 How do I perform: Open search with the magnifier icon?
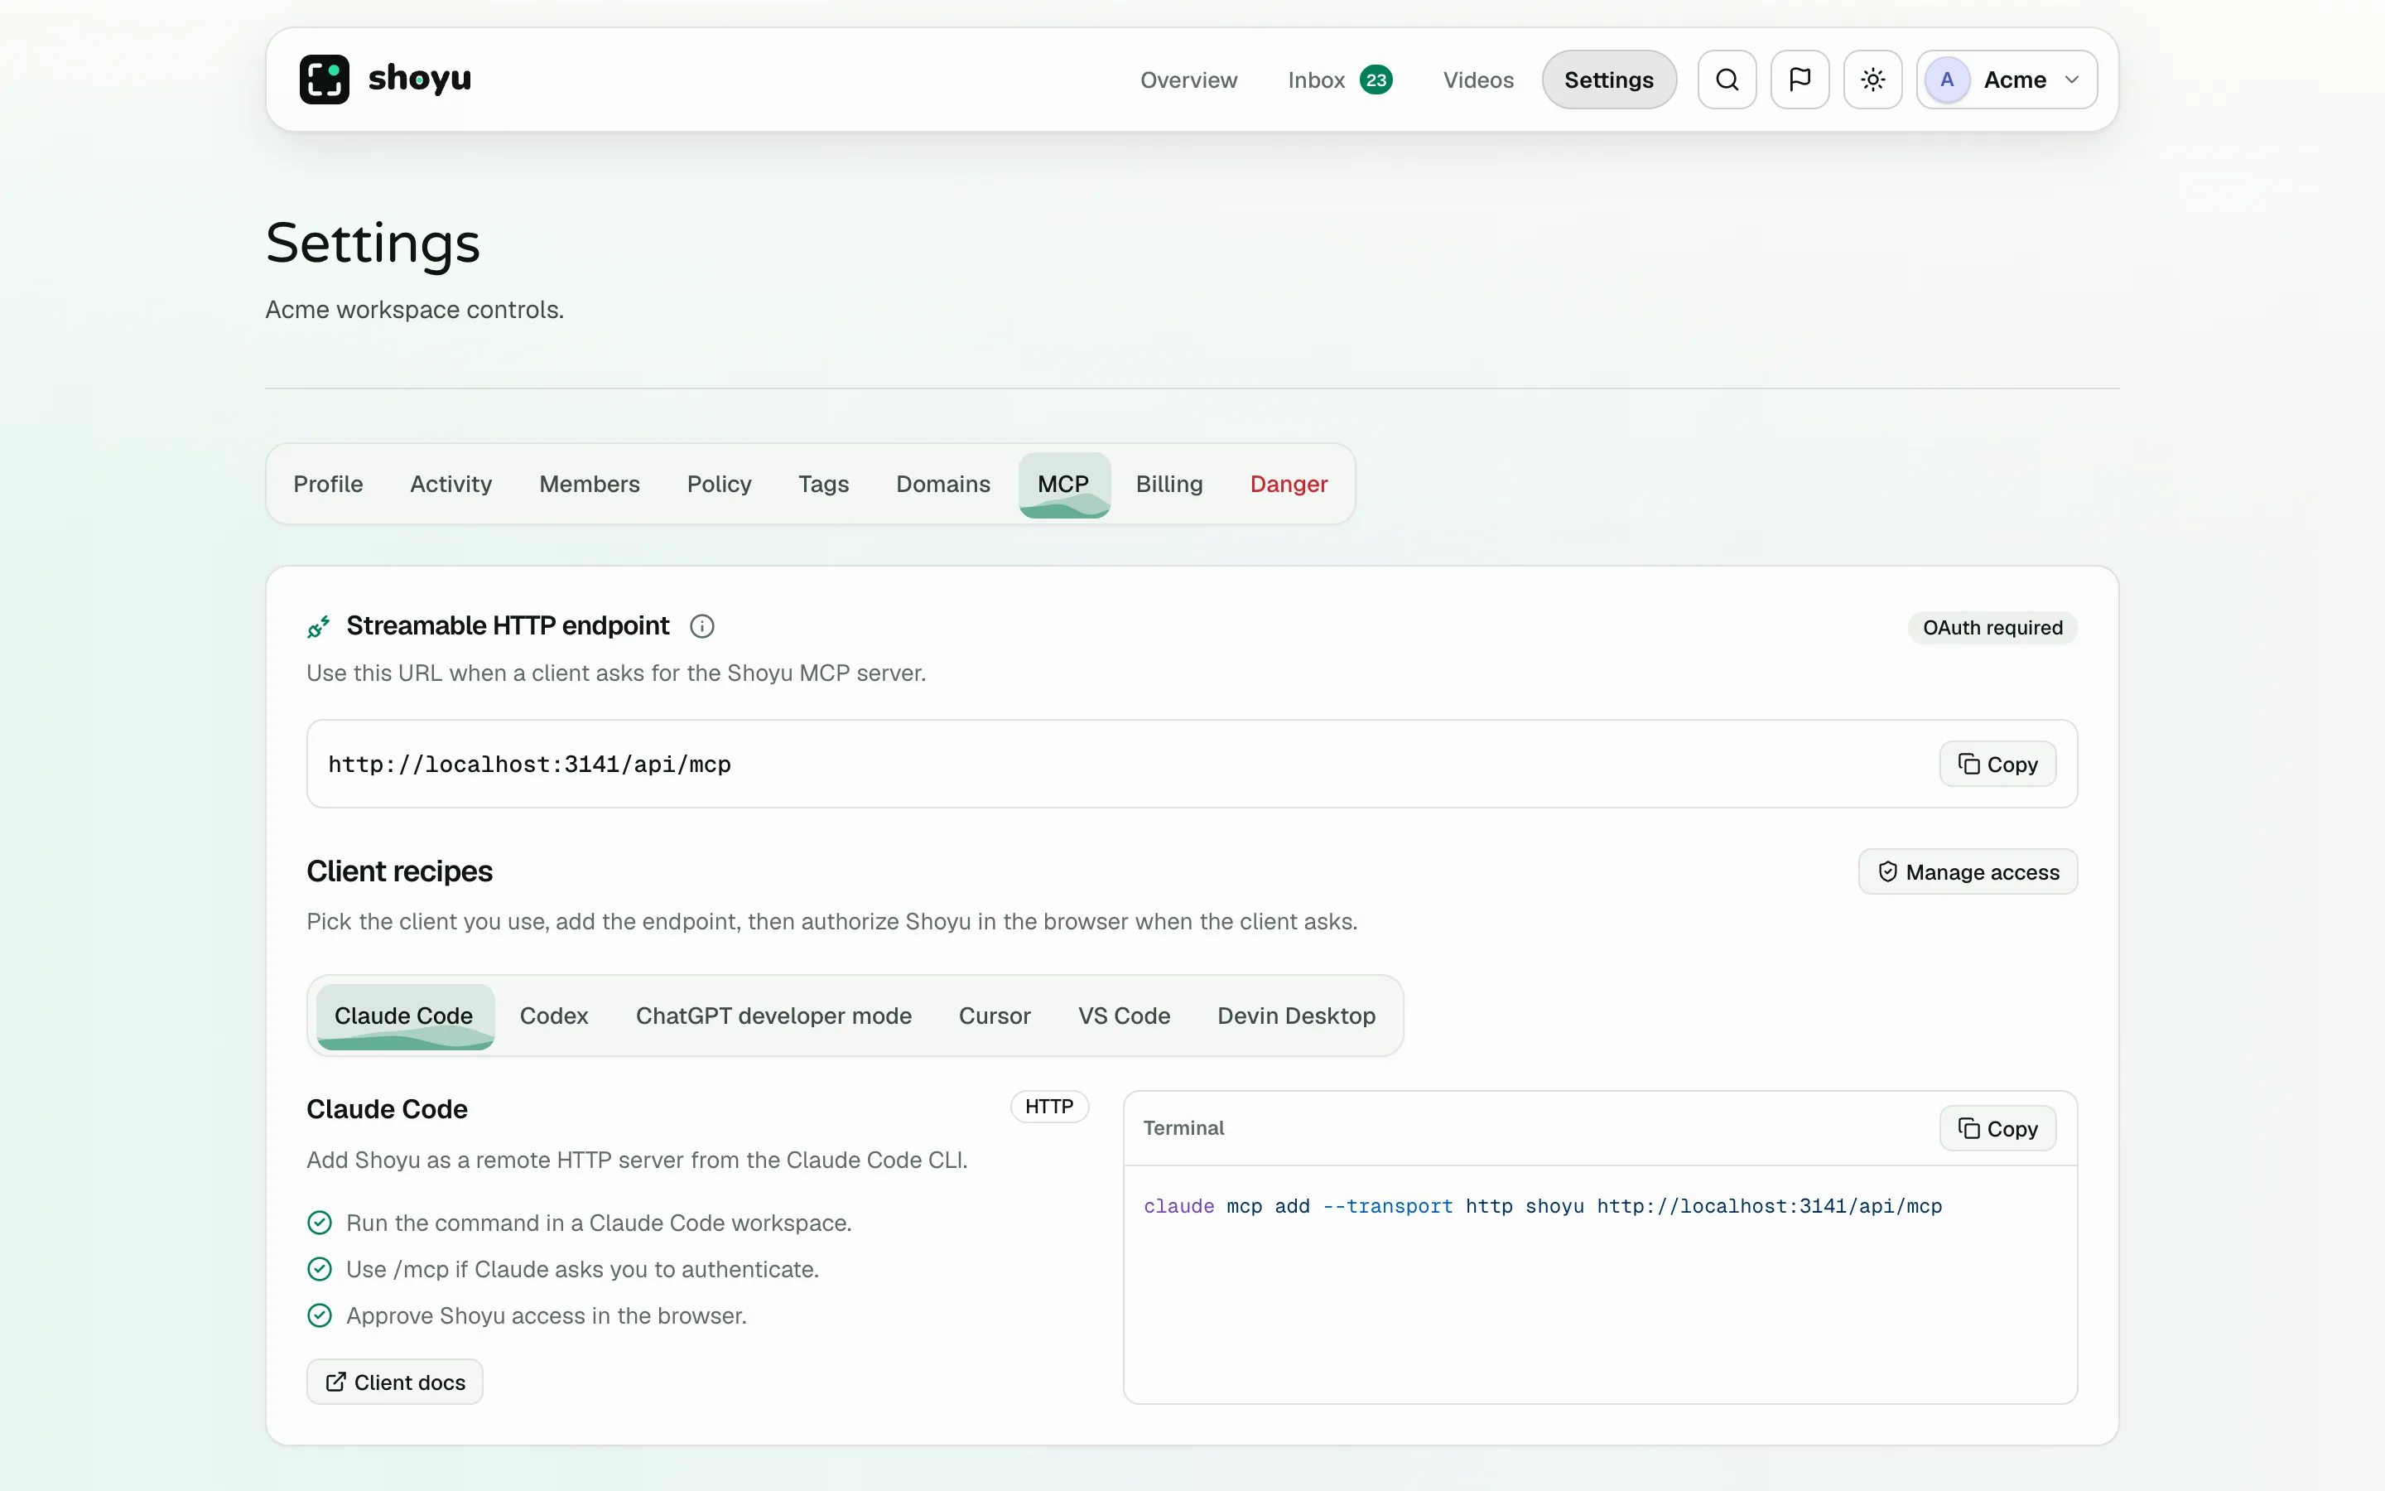(1727, 79)
